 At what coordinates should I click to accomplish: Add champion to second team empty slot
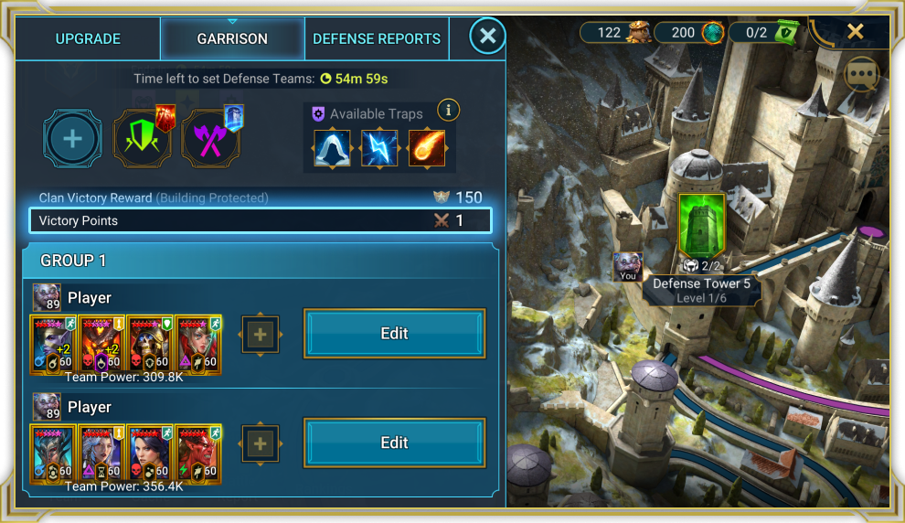[x=261, y=443]
